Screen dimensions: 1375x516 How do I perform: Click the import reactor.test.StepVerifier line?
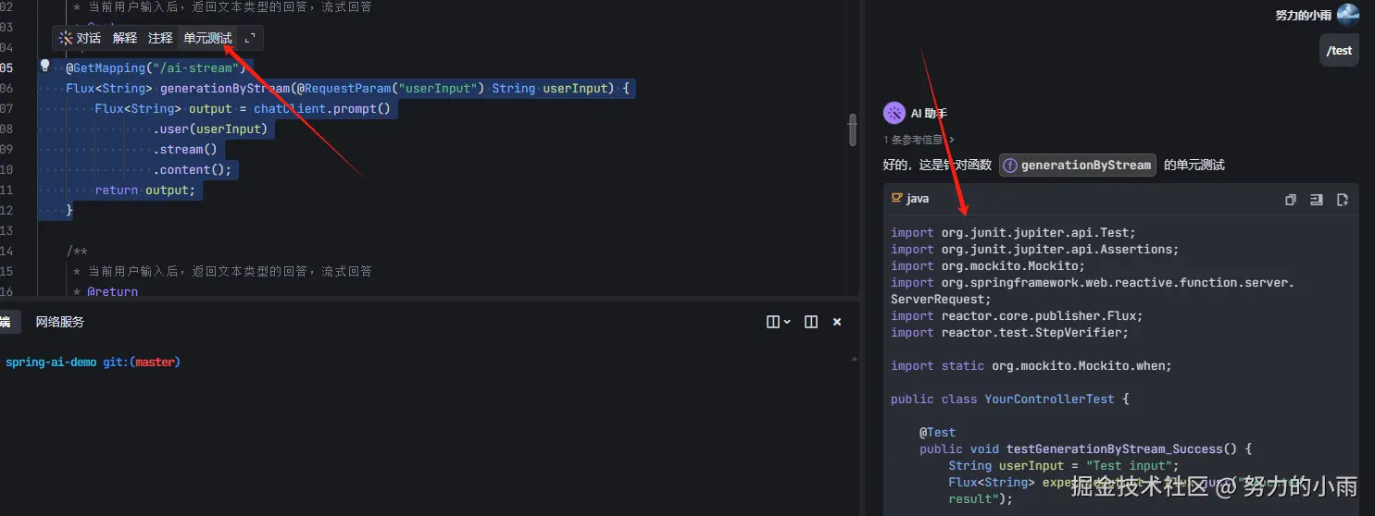[1009, 333]
